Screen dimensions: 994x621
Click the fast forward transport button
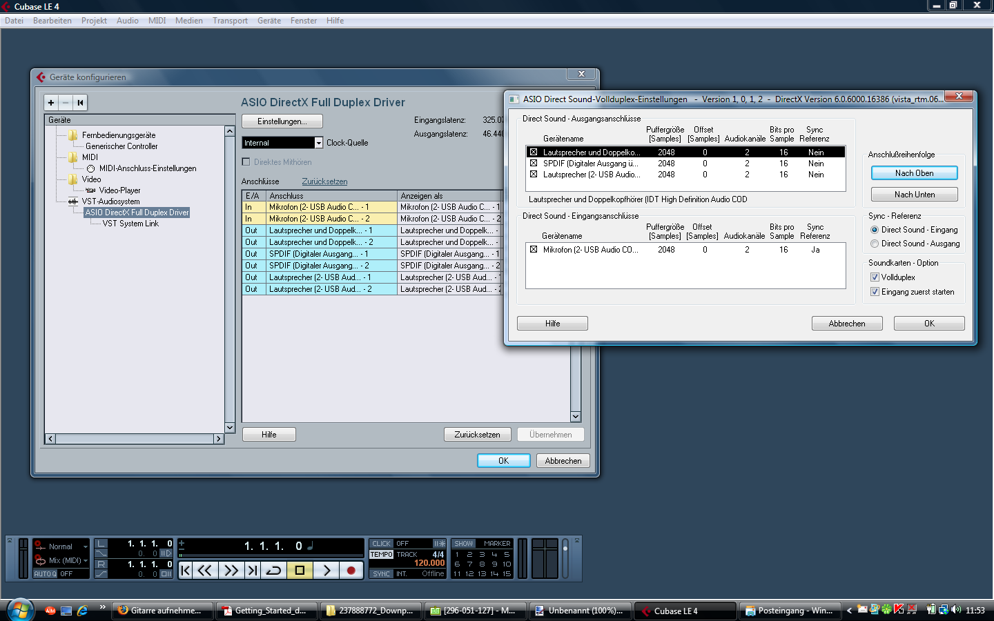point(231,570)
